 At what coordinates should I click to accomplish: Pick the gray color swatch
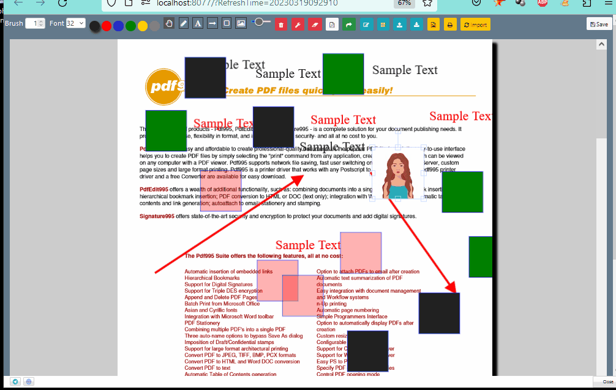pos(155,26)
